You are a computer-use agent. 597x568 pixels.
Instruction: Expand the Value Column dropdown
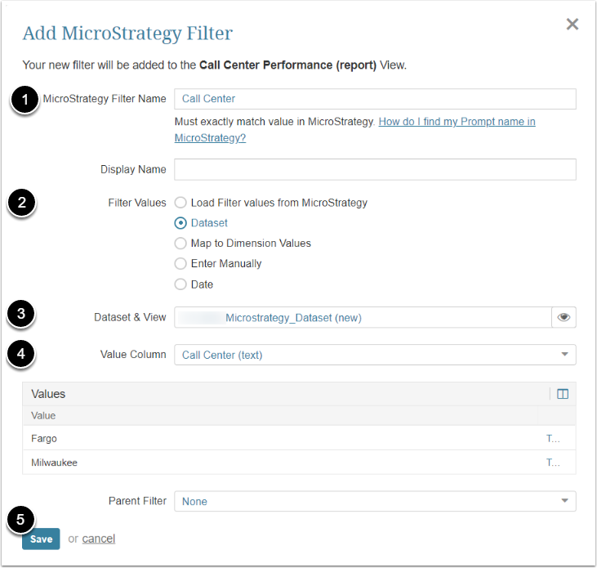pyautogui.click(x=375, y=355)
